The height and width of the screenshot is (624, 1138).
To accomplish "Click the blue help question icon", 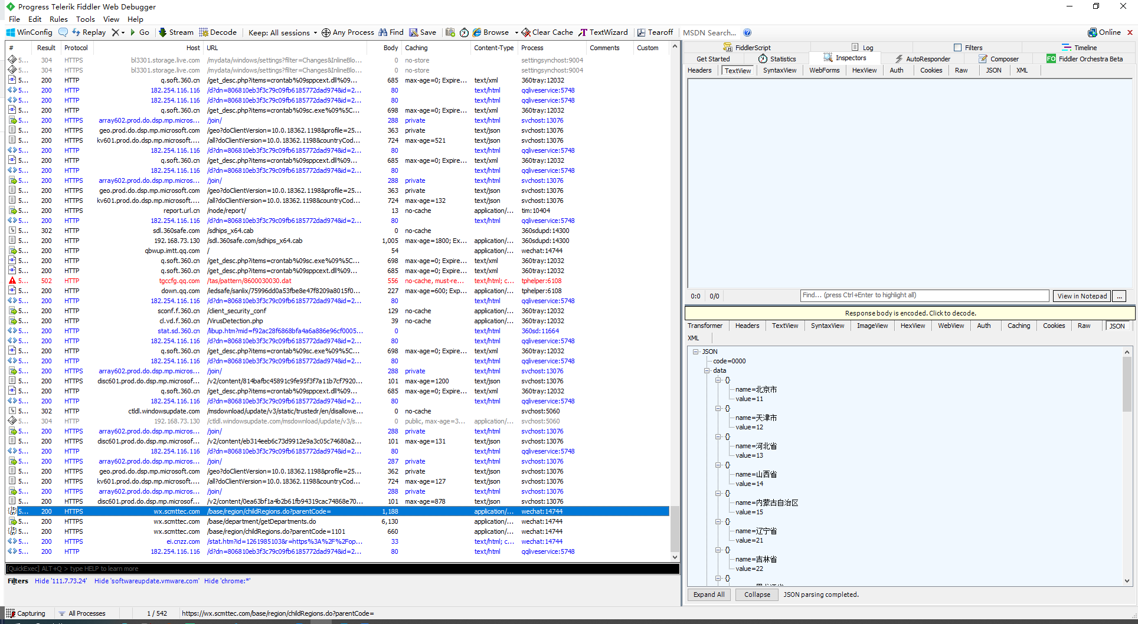I will coord(747,32).
